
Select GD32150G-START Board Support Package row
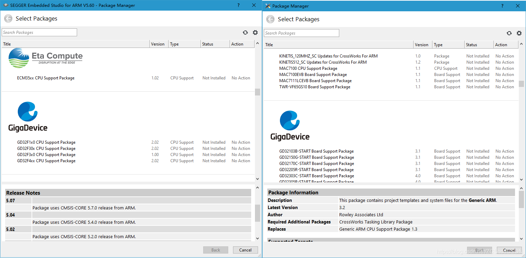391,157
